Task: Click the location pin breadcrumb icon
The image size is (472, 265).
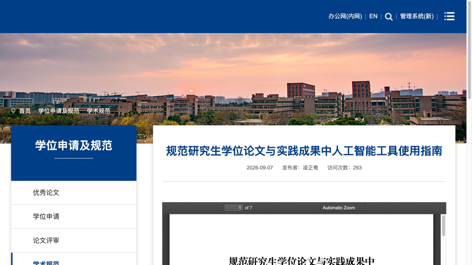Action: click(13, 110)
